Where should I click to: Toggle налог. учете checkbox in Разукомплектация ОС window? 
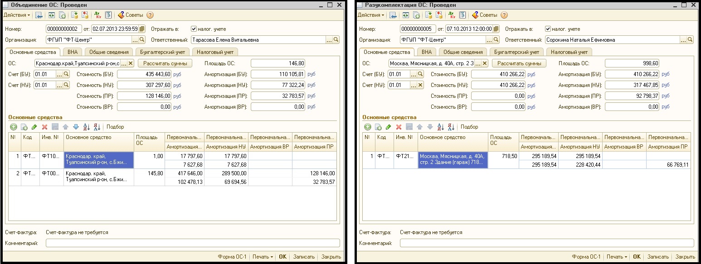pyautogui.click(x=548, y=29)
